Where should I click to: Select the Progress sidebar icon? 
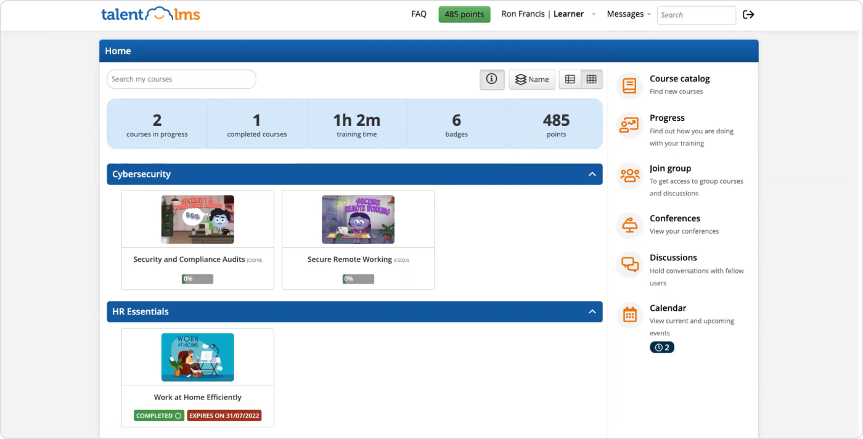pyautogui.click(x=629, y=124)
